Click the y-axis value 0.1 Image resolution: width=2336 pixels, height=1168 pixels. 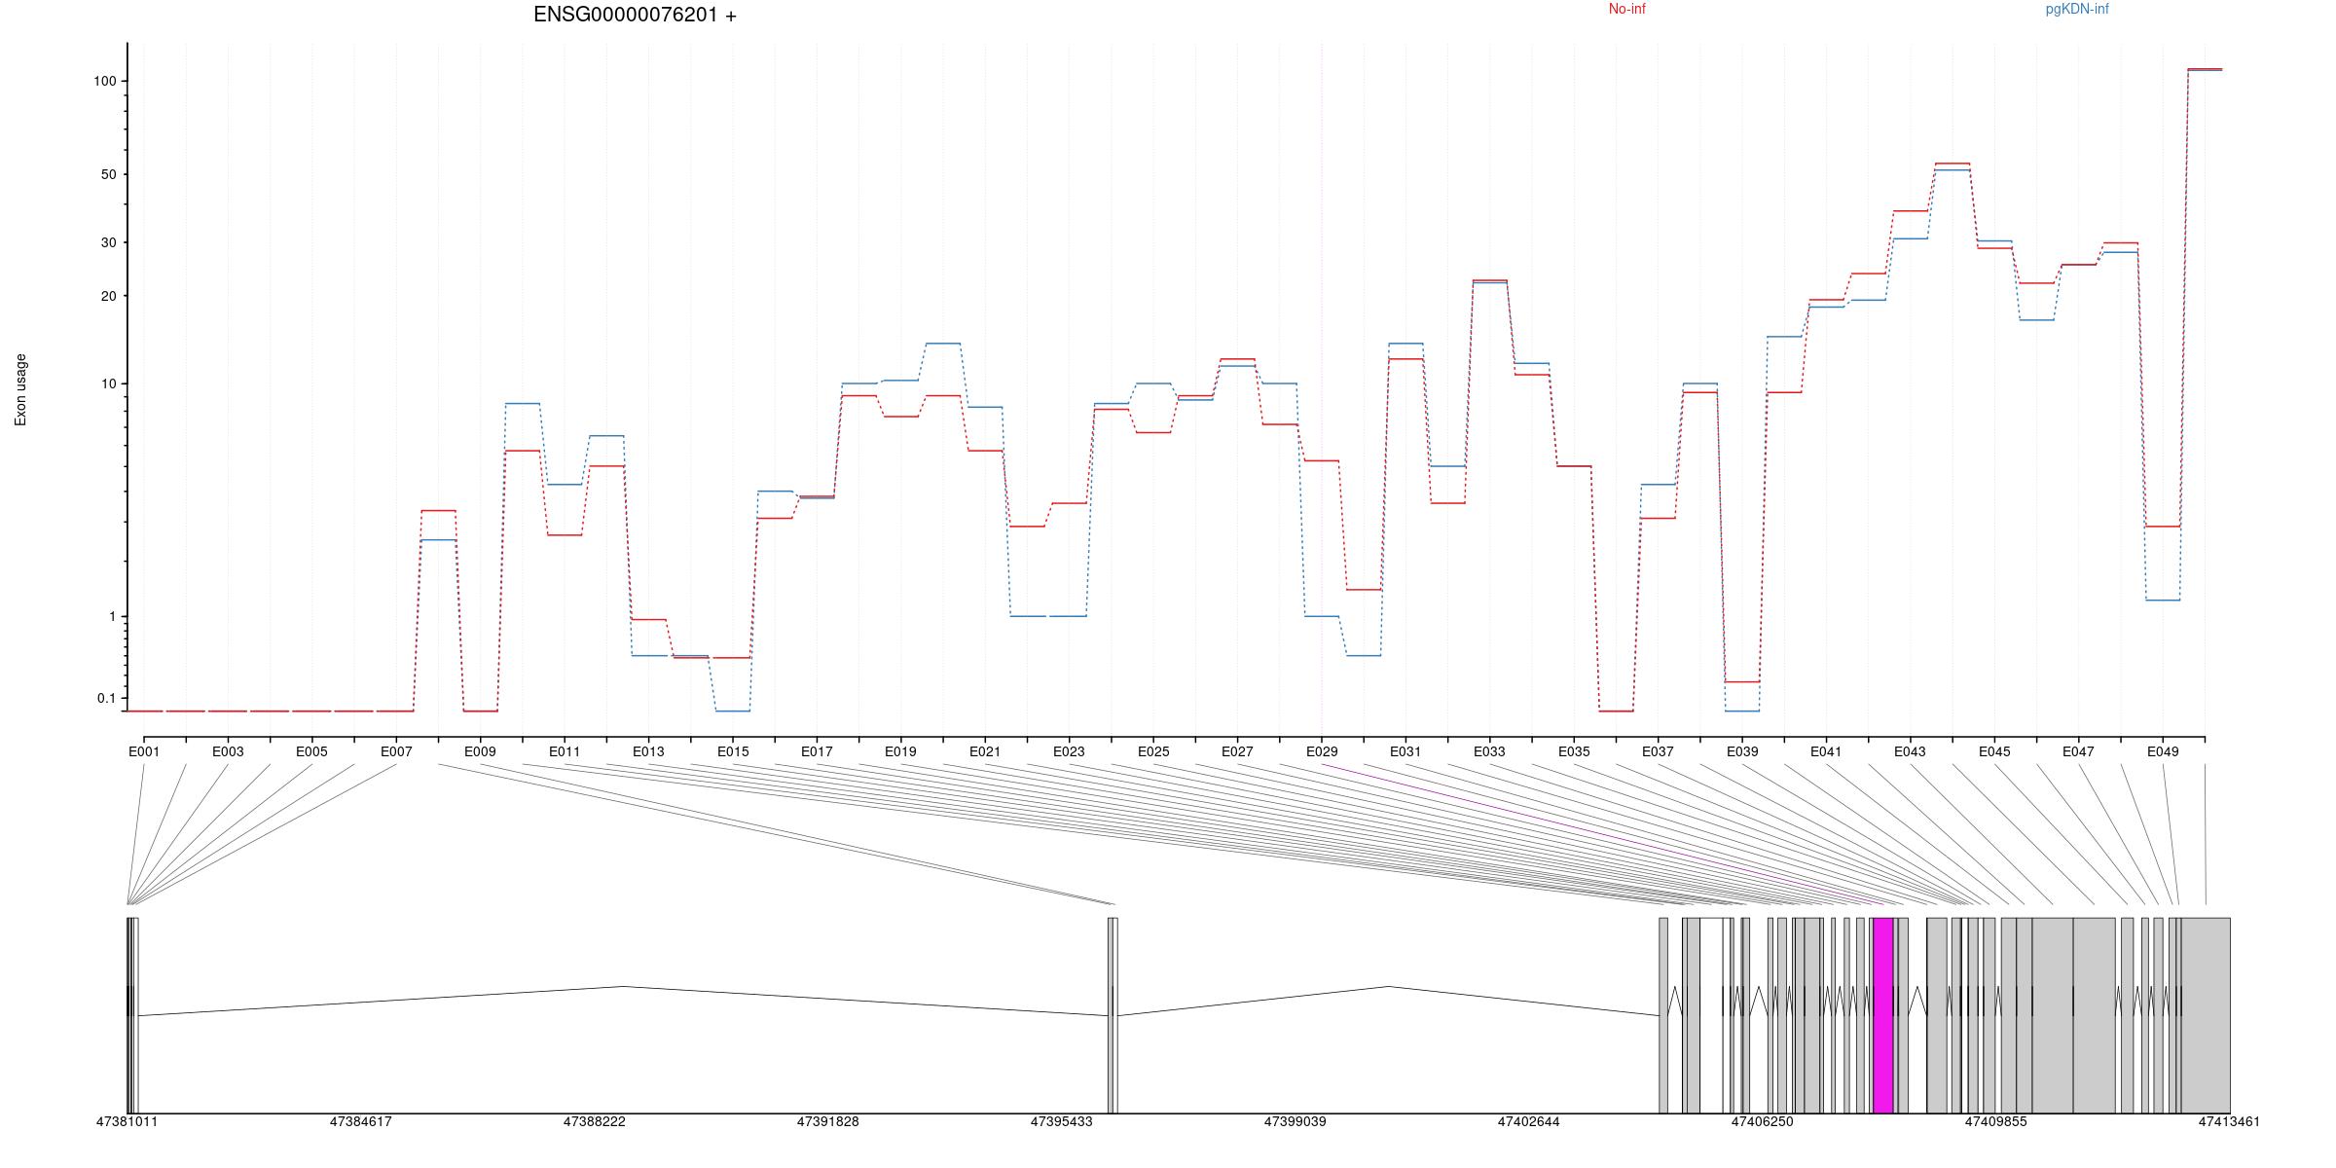click(x=107, y=698)
